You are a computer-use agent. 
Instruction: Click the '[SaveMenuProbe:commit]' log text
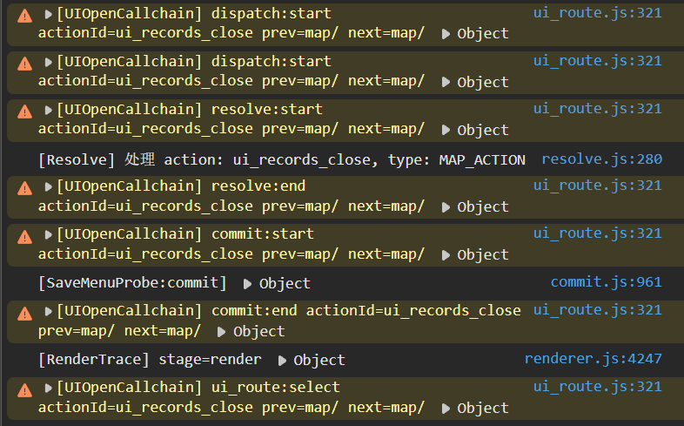coord(132,283)
